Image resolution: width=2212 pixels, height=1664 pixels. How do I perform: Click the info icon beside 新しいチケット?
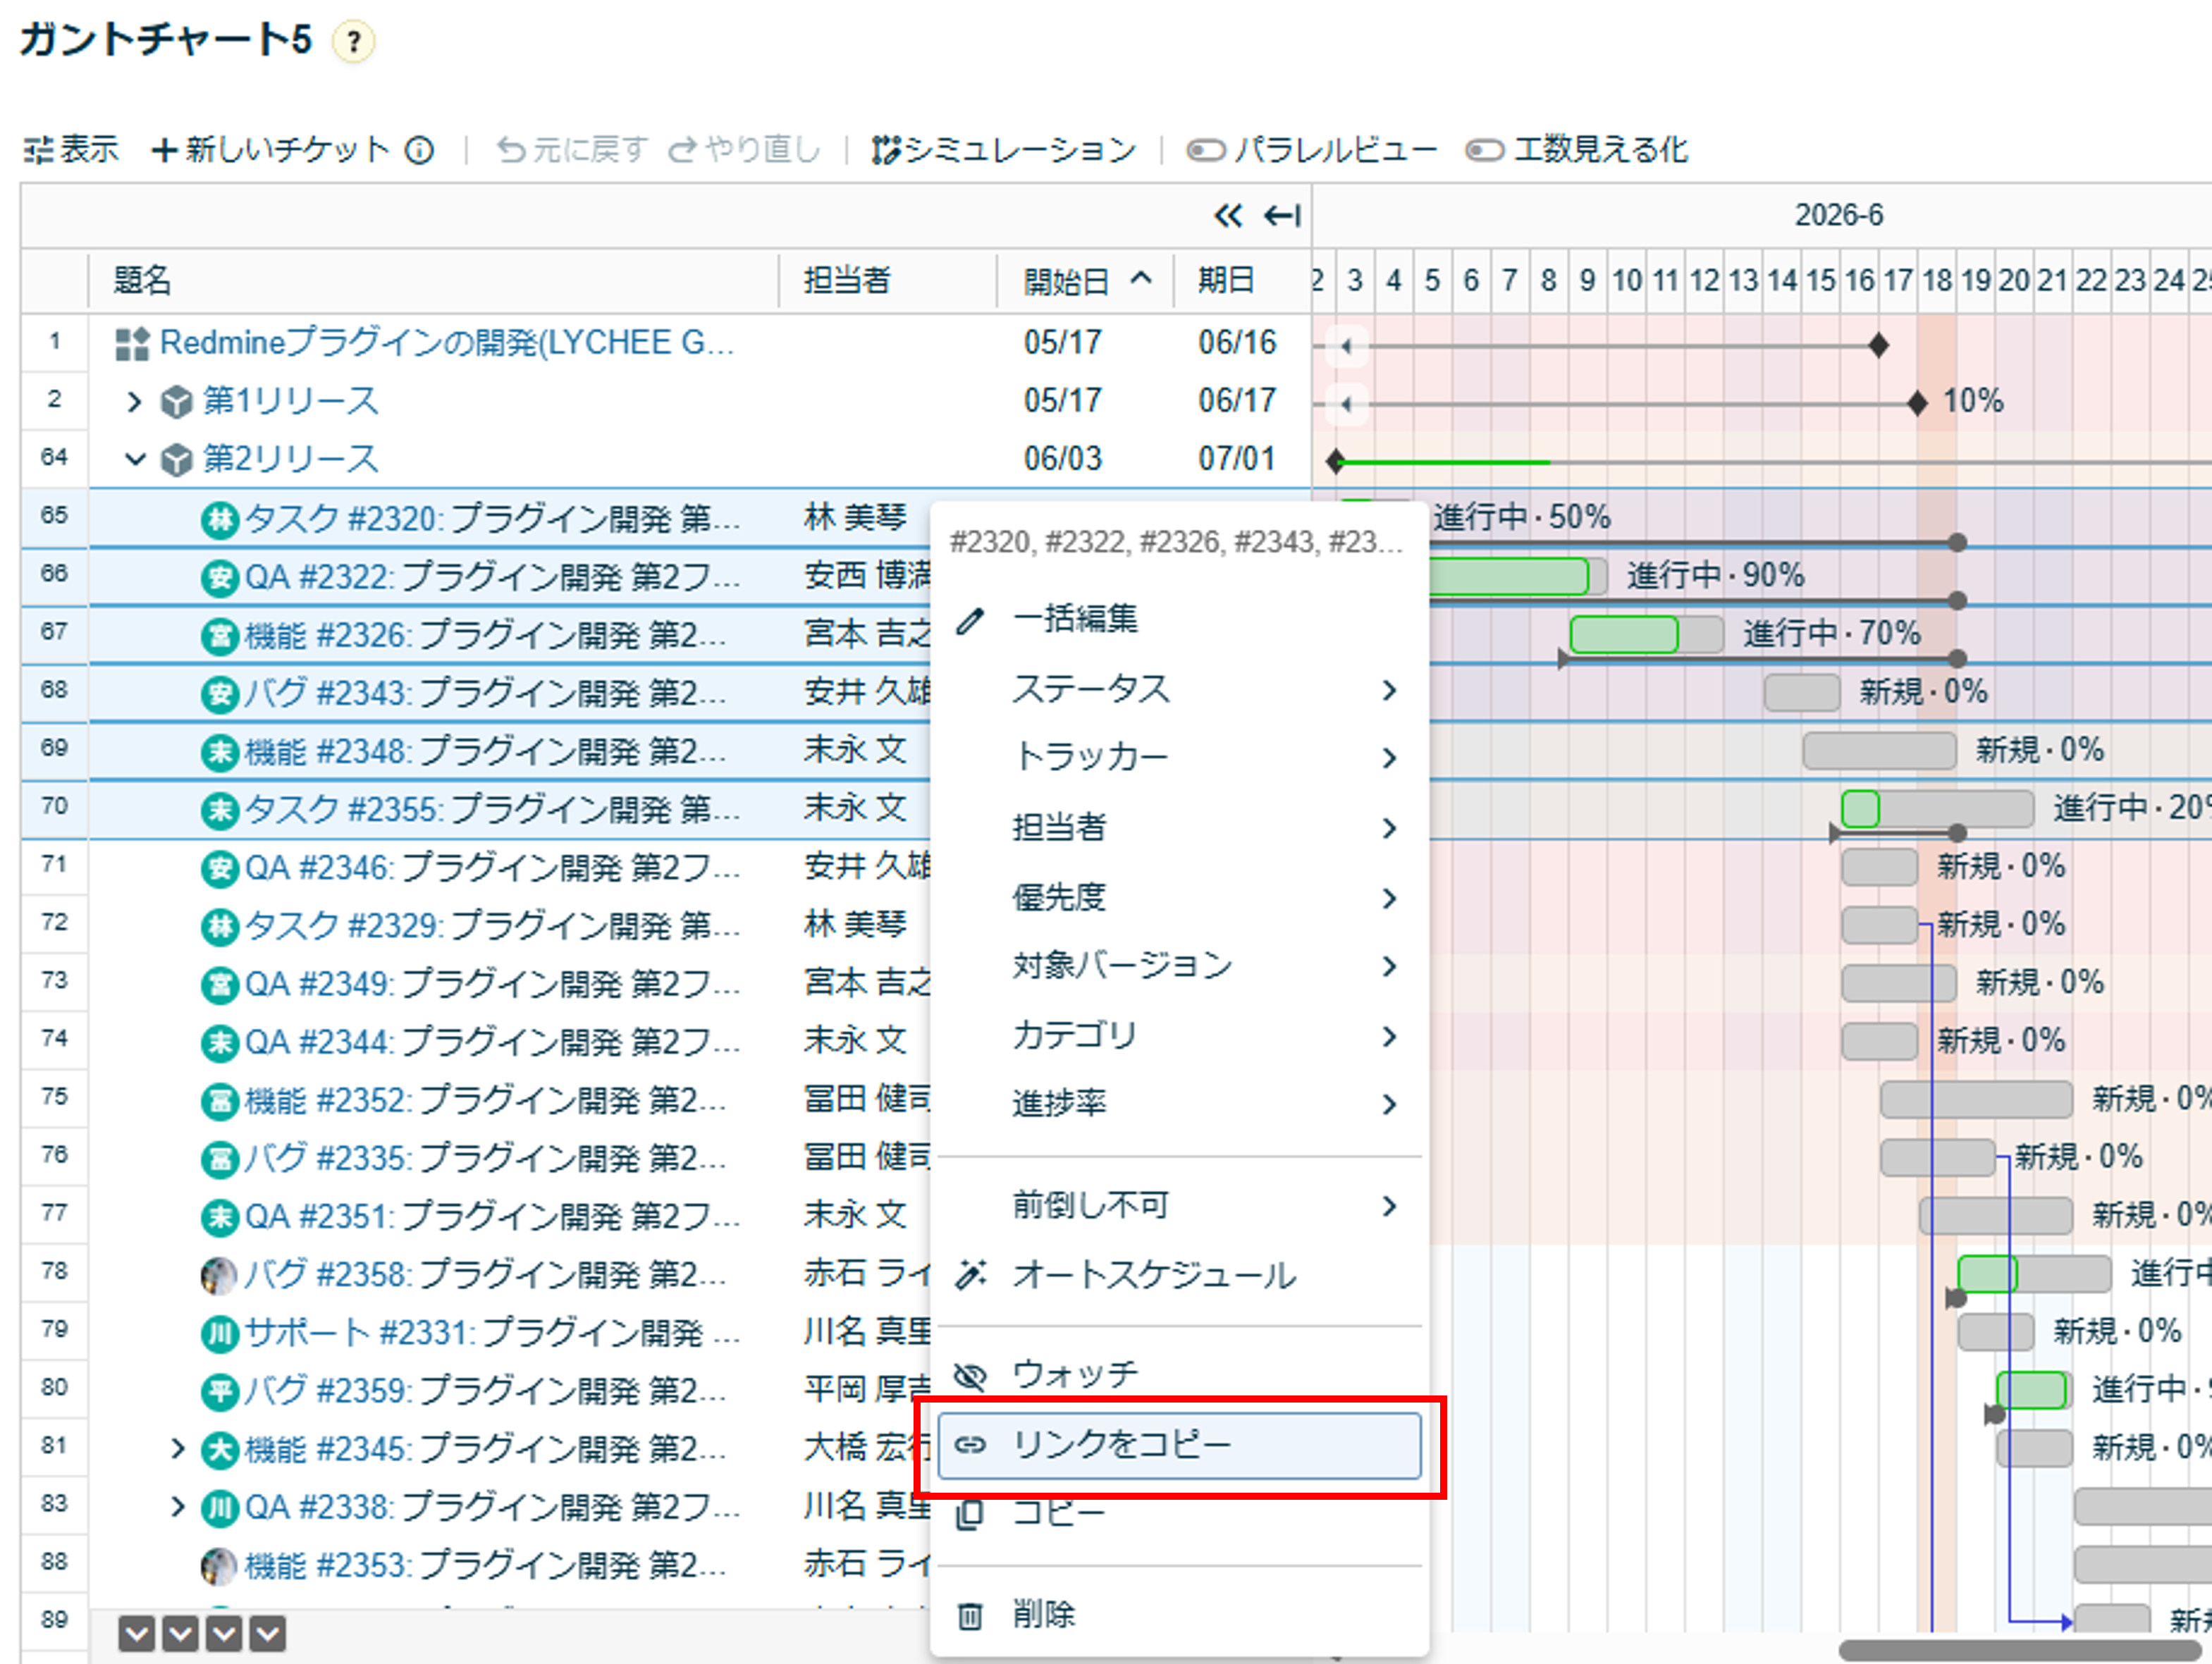(x=419, y=150)
